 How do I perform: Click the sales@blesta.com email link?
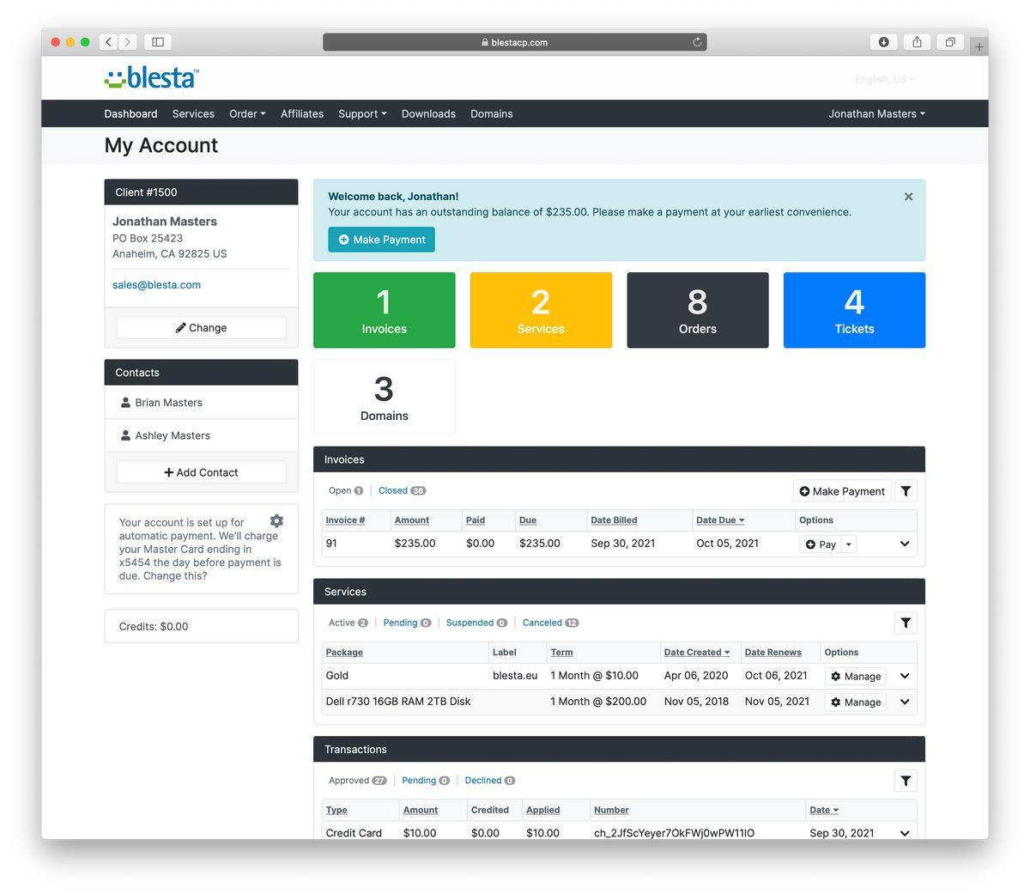tap(156, 285)
